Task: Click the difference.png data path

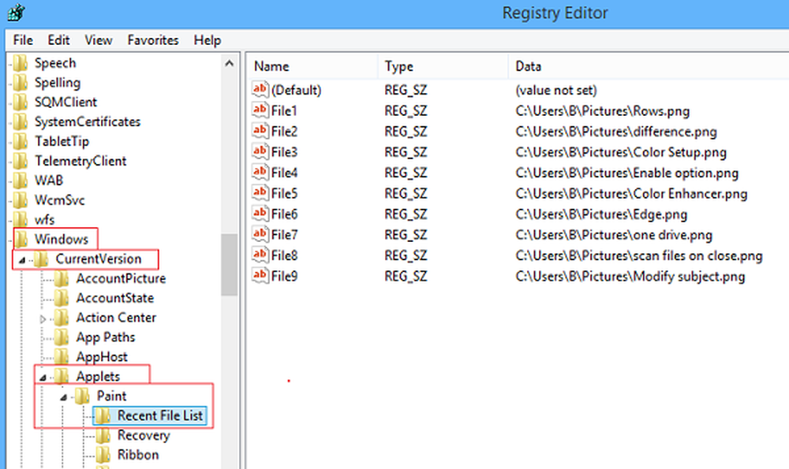Action: pos(616,132)
